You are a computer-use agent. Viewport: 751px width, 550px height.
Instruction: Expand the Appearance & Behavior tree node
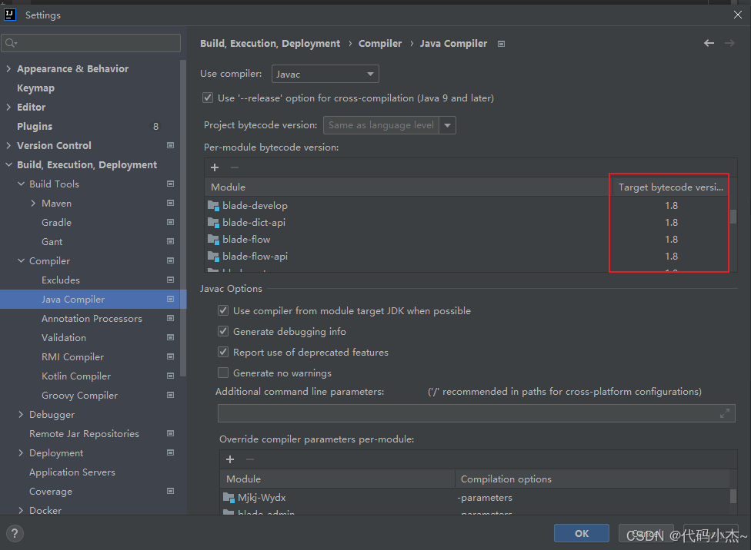8,69
